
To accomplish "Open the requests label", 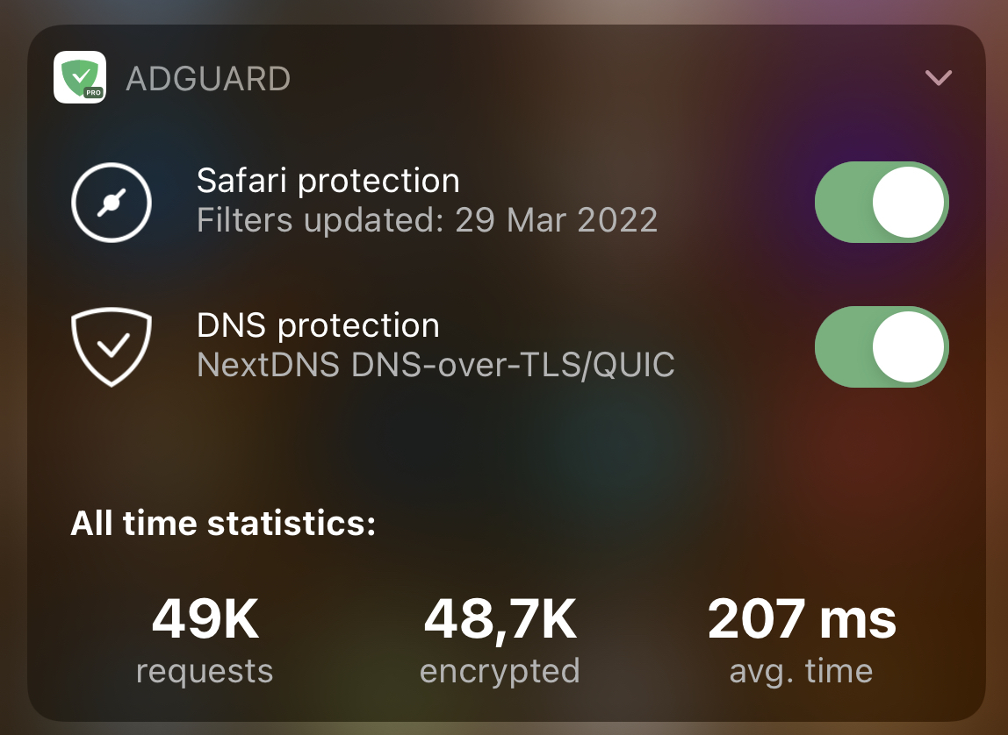I will [x=205, y=672].
